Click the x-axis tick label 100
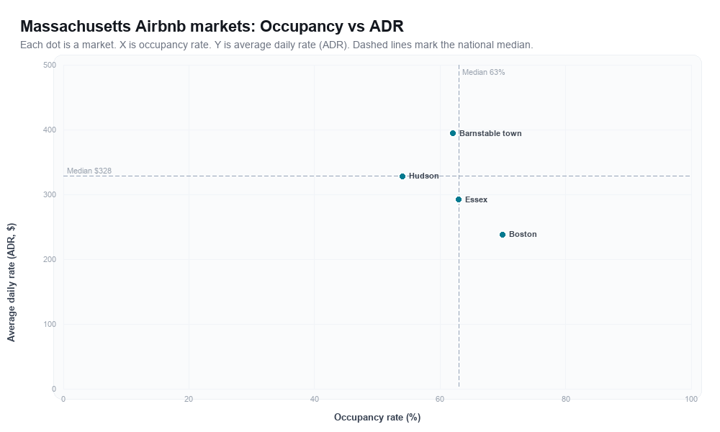720x432 pixels. (x=691, y=400)
